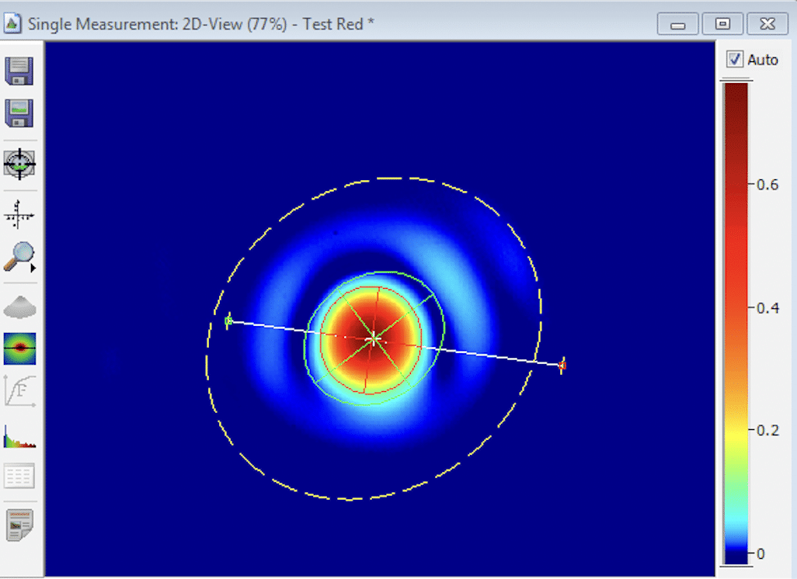The image size is (797, 579).
Task: Select the 2D view beam profile icon
Action: coord(19,348)
